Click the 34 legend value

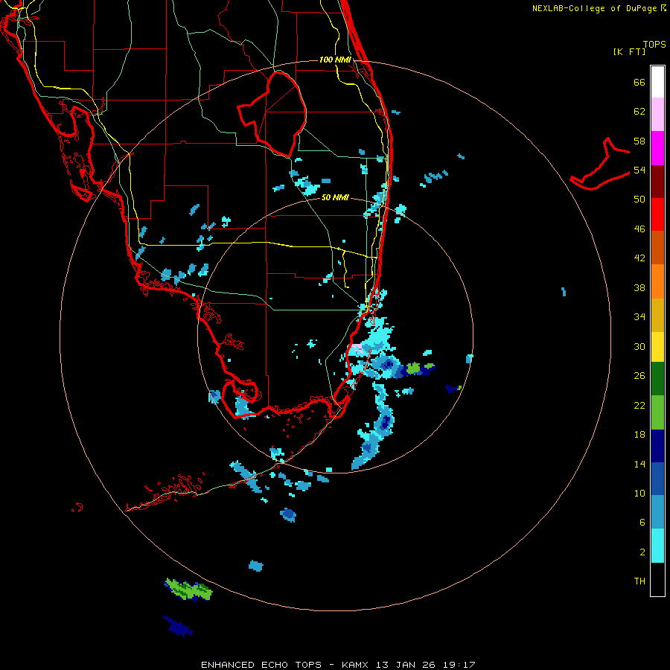[x=639, y=317]
